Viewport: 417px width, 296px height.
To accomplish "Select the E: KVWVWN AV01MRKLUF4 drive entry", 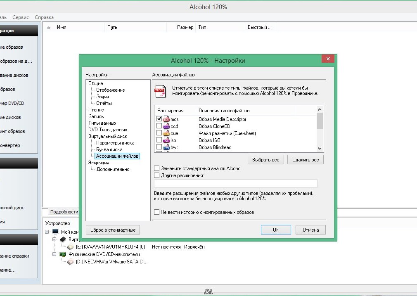I will coord(110,247).
